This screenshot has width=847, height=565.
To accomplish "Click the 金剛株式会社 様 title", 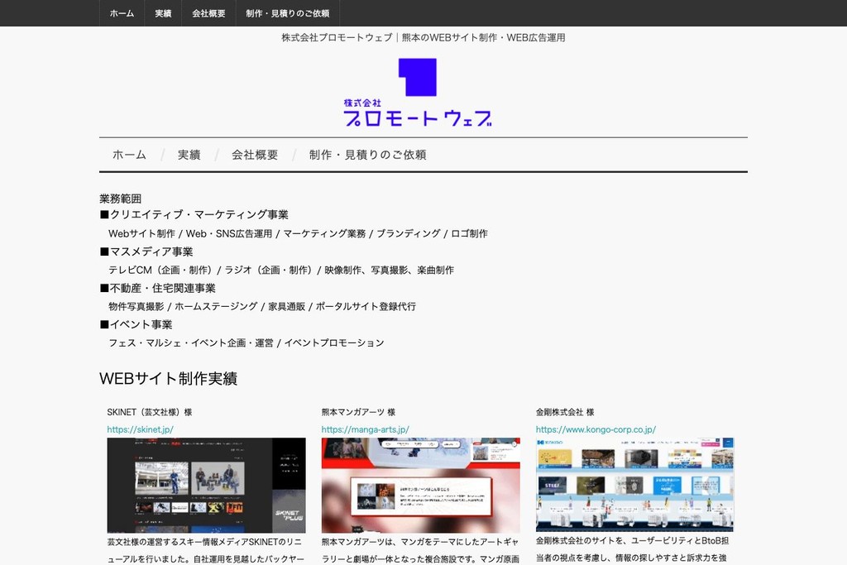I will pos(564,412).
